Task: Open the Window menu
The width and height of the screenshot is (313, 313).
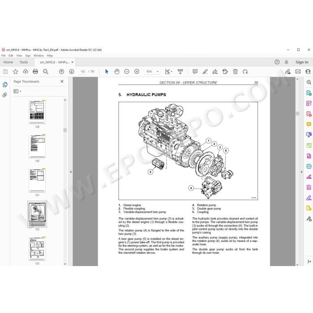Action: point(38,55)
